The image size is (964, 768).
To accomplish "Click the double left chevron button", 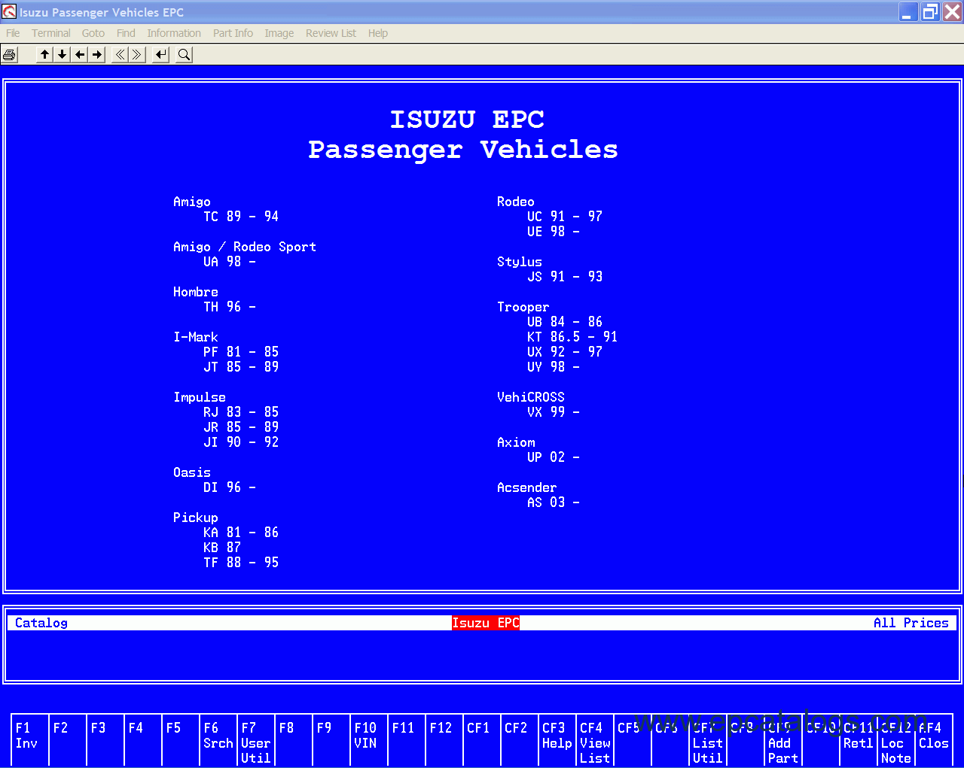I will click(x=120, y=54).
